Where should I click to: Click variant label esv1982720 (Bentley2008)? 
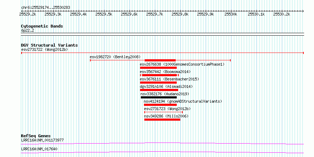click(x=115, y=57)
